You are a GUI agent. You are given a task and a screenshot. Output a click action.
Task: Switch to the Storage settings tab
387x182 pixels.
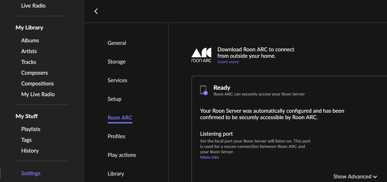tap(117, 62)
